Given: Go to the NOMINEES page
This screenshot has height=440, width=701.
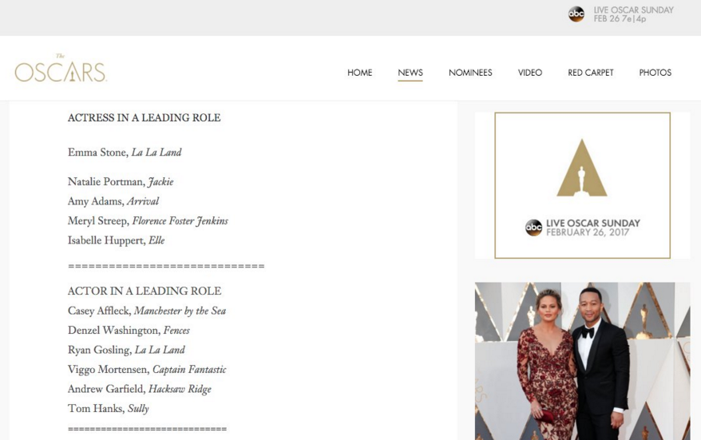Looking at the screenshot, I should tap(470, 73).
